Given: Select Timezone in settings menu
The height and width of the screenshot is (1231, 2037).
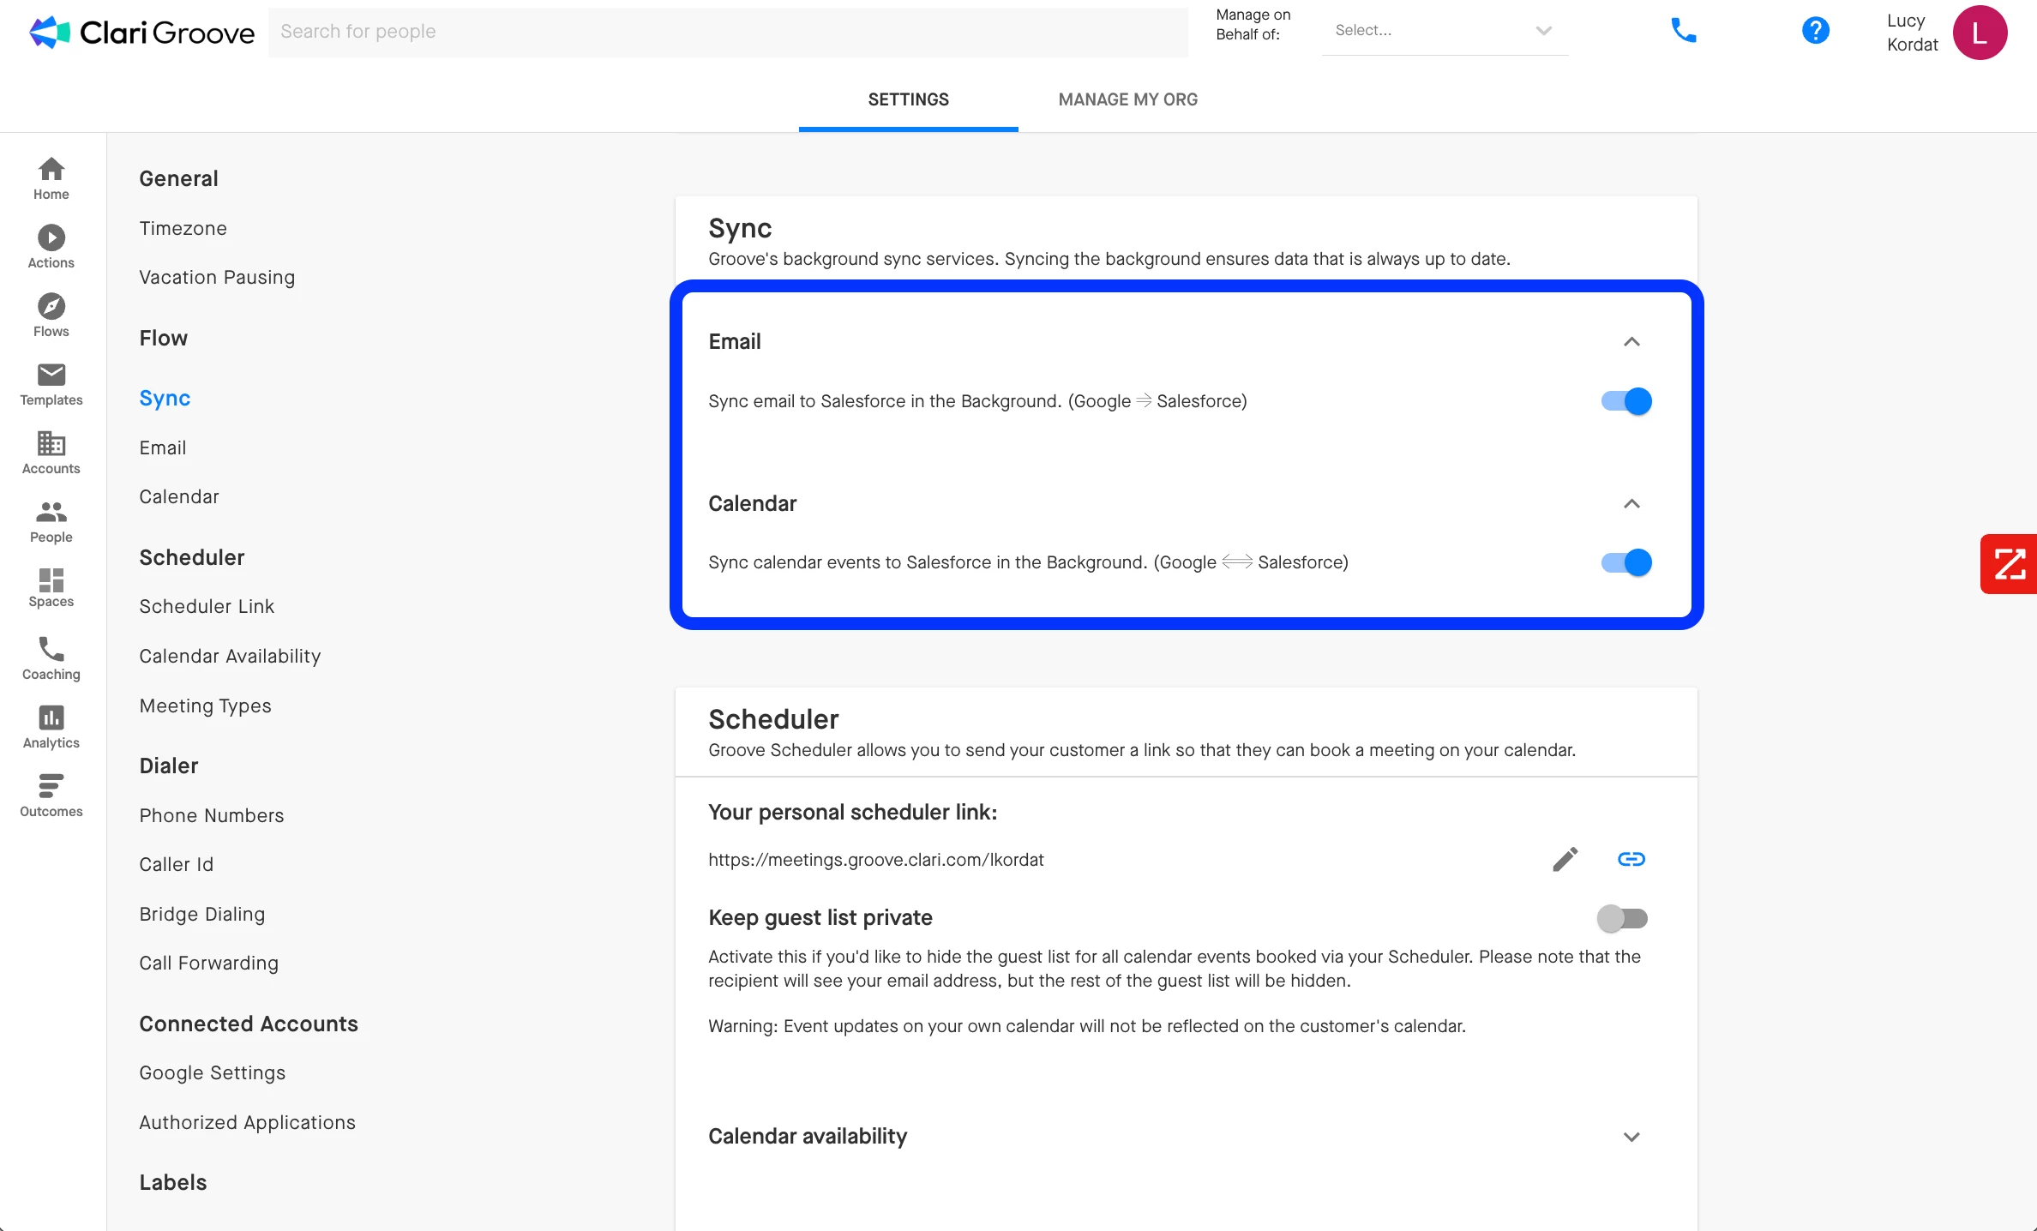Looking at the screenshot, I should coord(183,228).
